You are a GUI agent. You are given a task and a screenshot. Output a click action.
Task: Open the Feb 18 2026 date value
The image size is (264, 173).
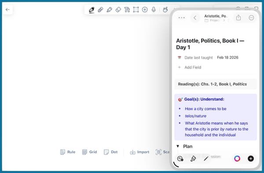tap(227, 58)
